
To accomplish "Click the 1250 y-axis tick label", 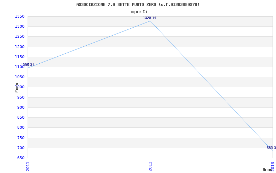I will [20, 37].
